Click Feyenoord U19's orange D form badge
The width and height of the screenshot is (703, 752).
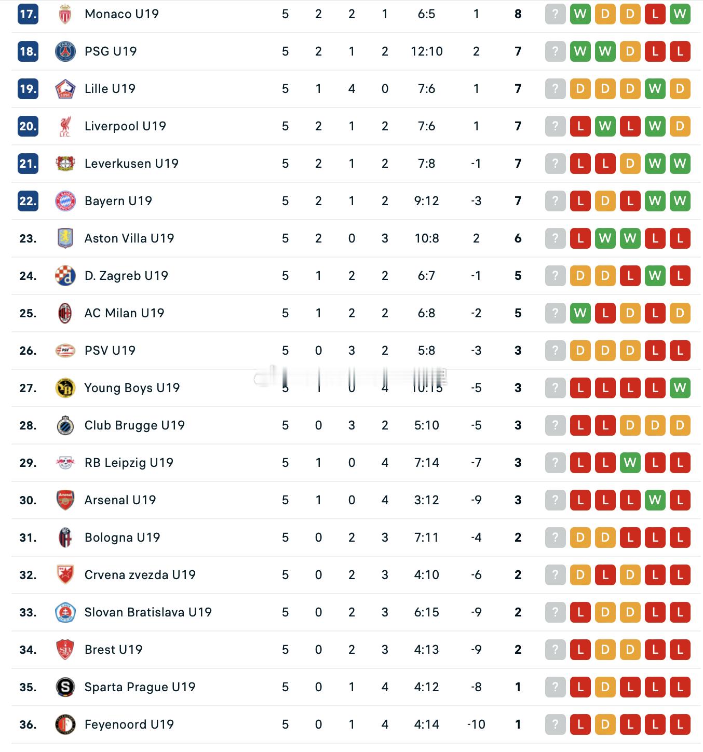[x=605, y=724]
